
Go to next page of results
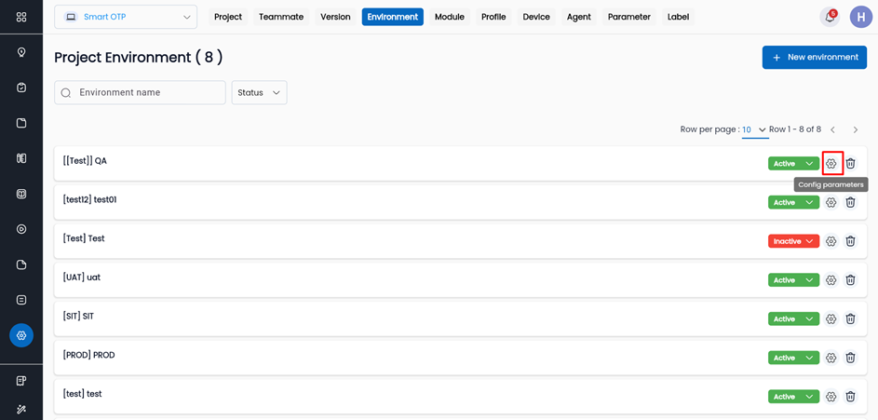856,129
